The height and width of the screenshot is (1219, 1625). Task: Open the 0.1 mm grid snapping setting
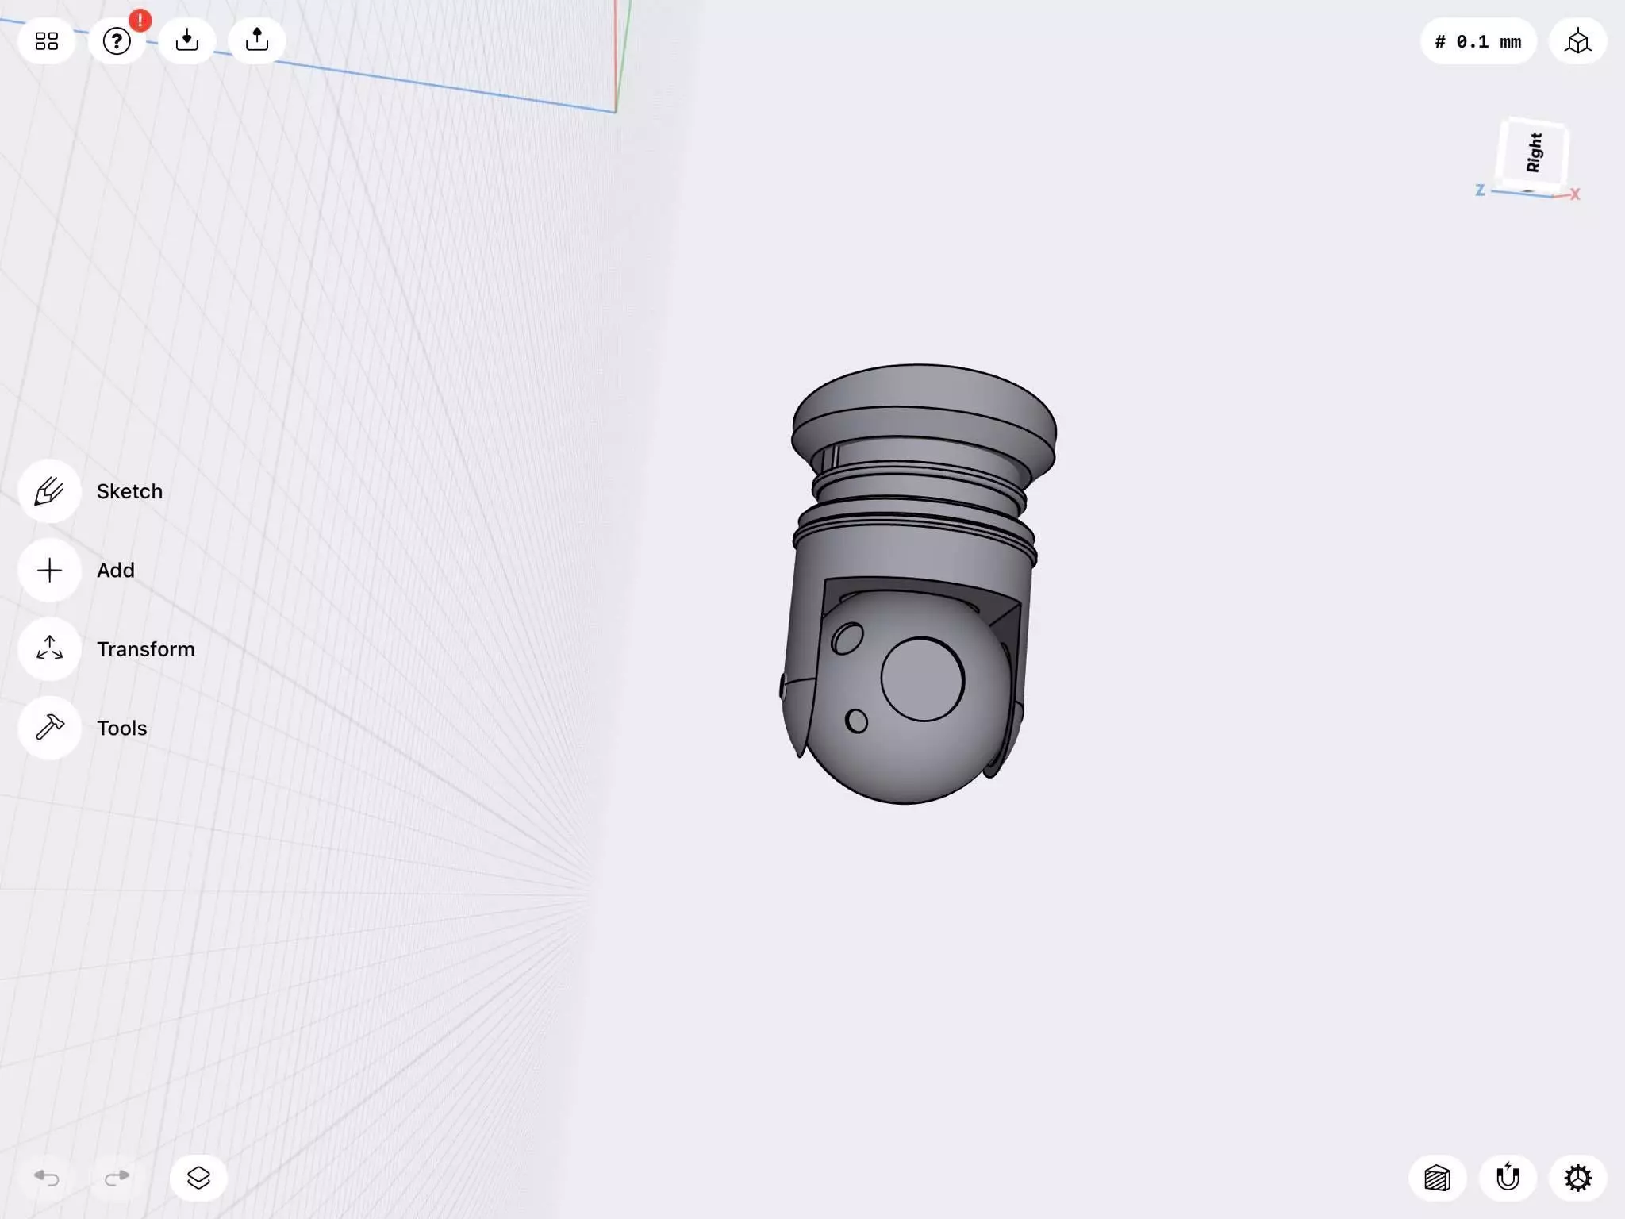click(1477, 41)
